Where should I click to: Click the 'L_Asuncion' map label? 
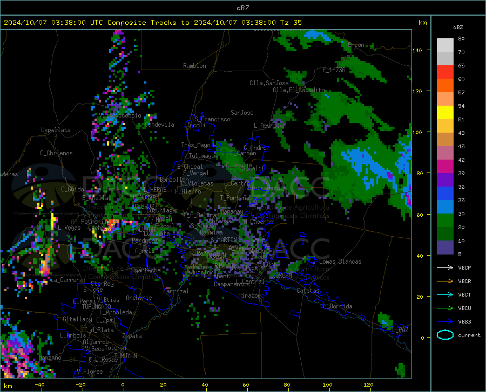click(270, 126)
